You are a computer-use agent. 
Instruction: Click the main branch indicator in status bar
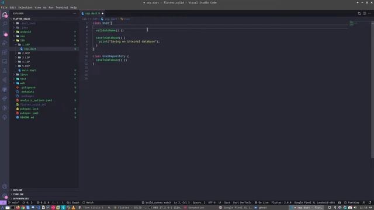(x=14, y=202)
